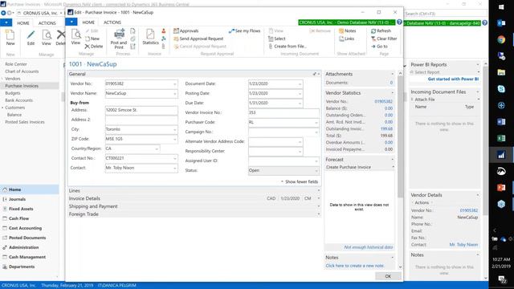Click Create from File in ribbon
The height and width of the screenshot is (289, 514).
[x=288, y=47]
